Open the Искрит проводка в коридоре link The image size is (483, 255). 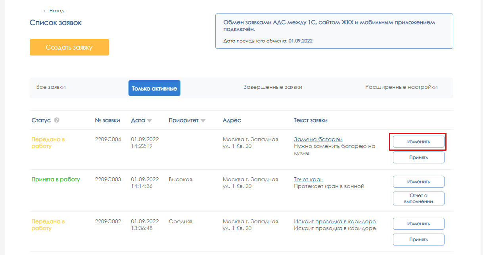click(335, 221)
